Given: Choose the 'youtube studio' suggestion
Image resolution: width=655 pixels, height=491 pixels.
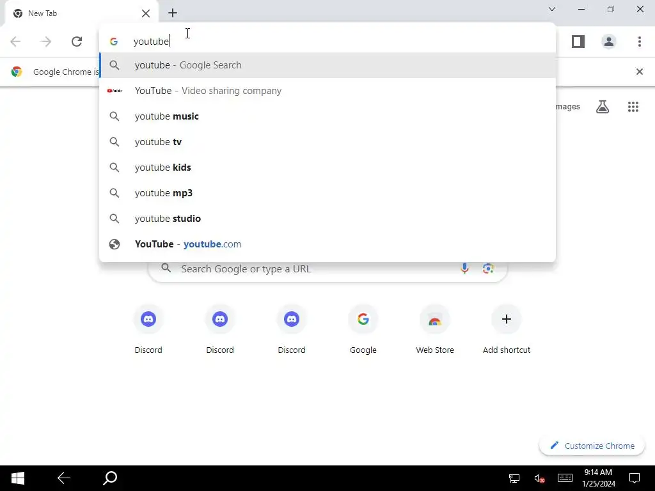Looking at the screenshot, I should tap(327, 219).
